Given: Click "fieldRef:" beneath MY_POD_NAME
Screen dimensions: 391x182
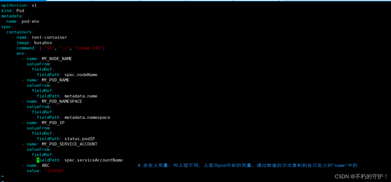Looking at the screenshot, I should pyautogui.click(x=43, y=91).
